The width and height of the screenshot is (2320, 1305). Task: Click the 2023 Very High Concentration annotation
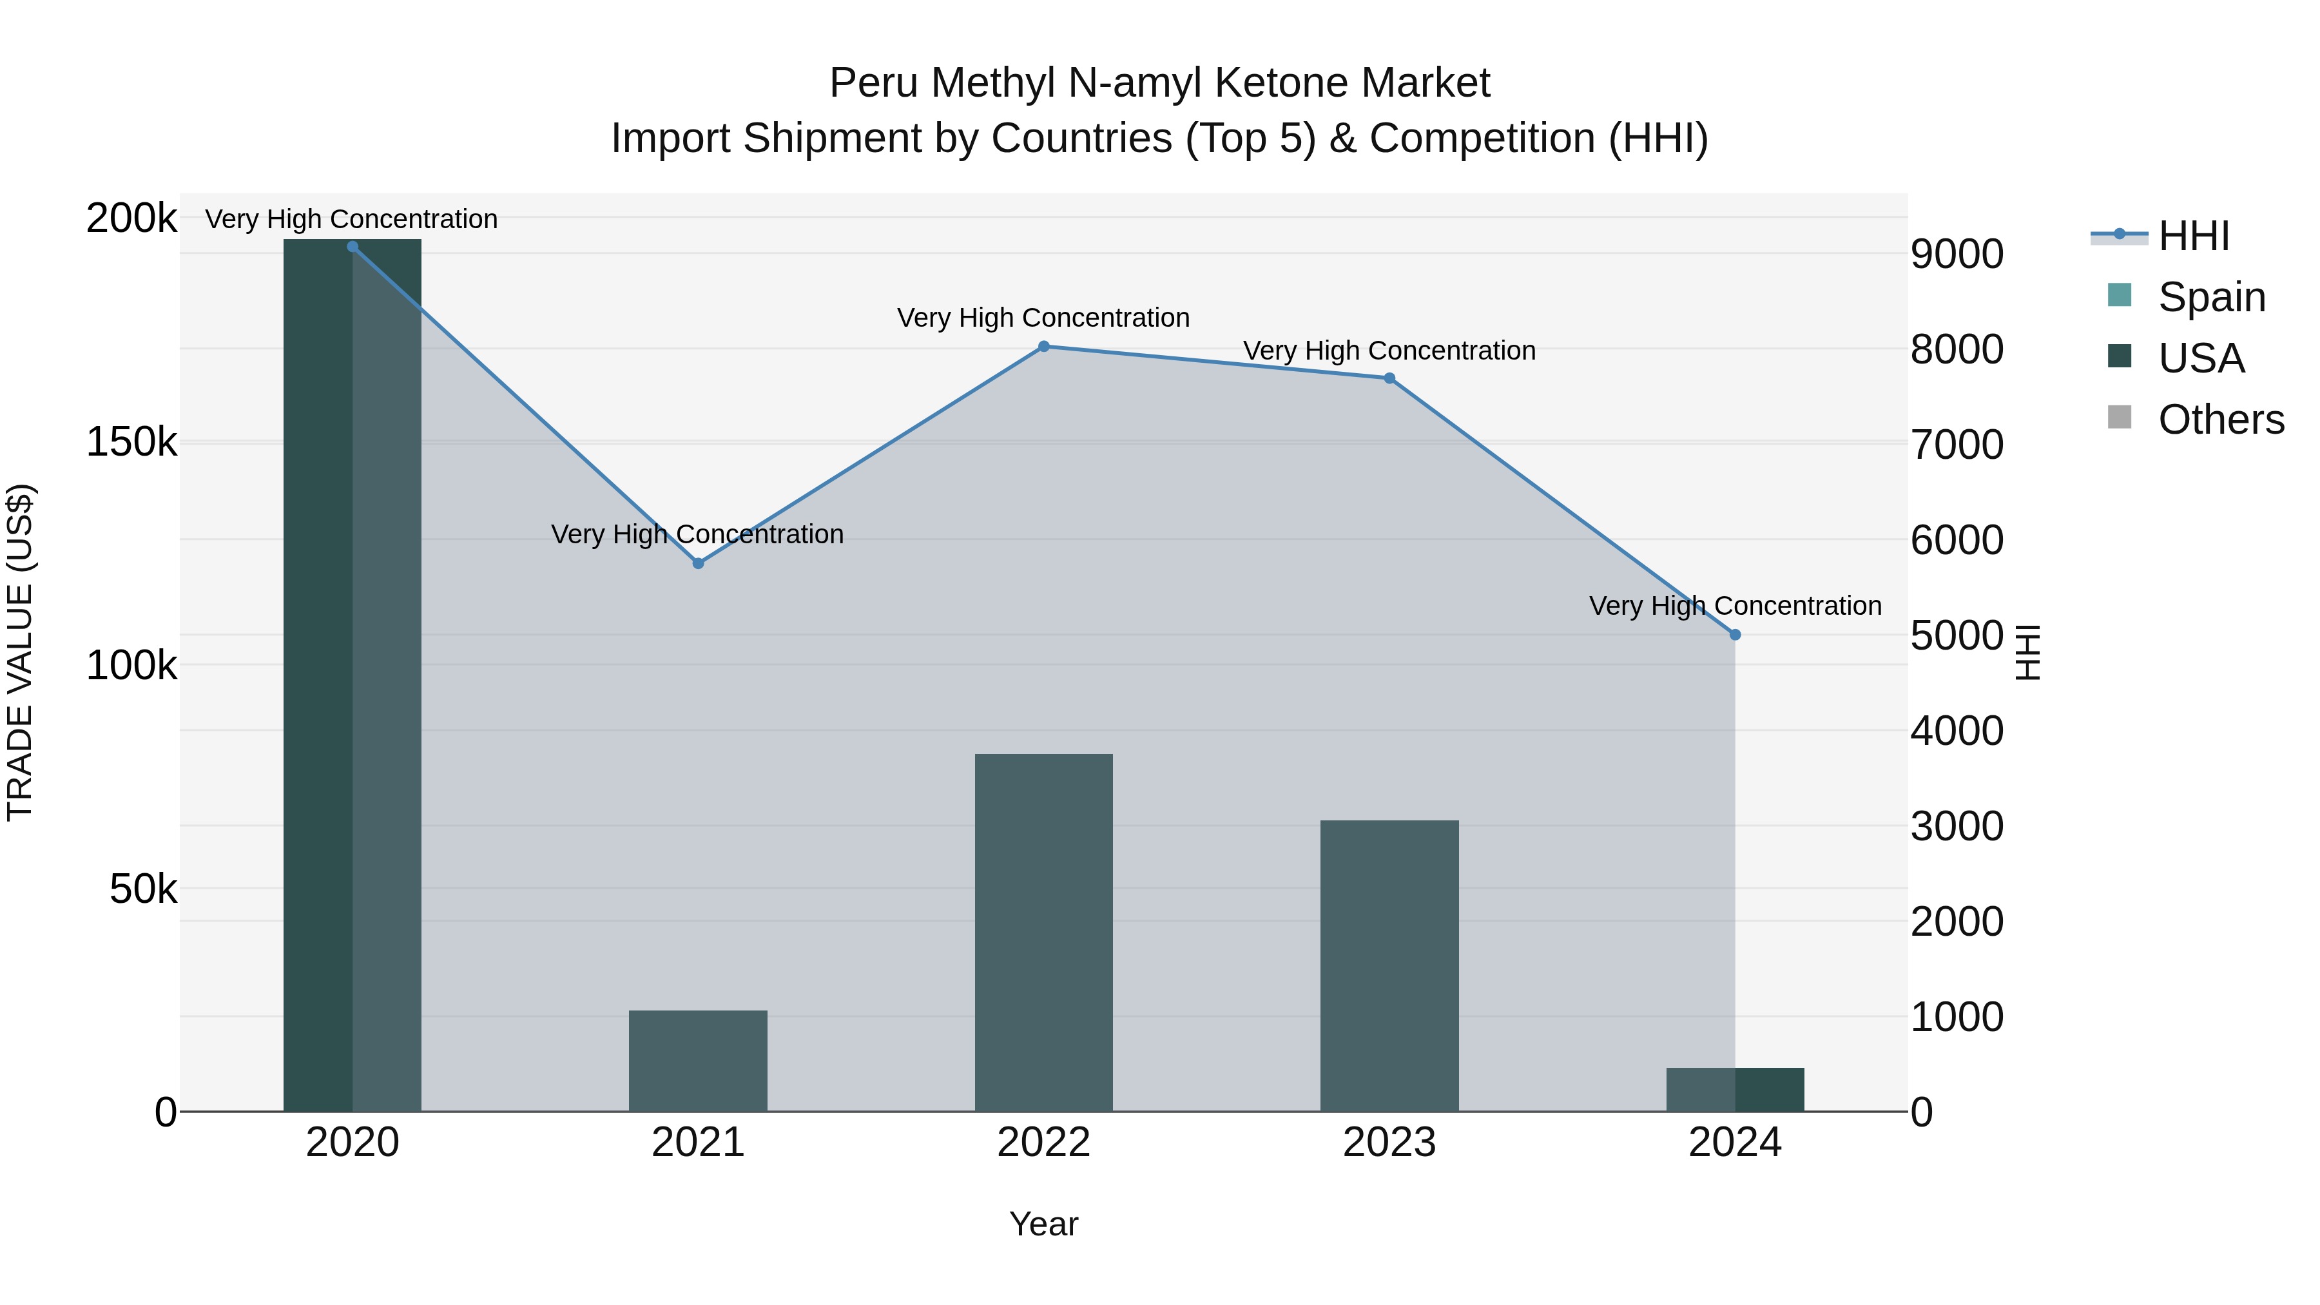point(1389,351)
